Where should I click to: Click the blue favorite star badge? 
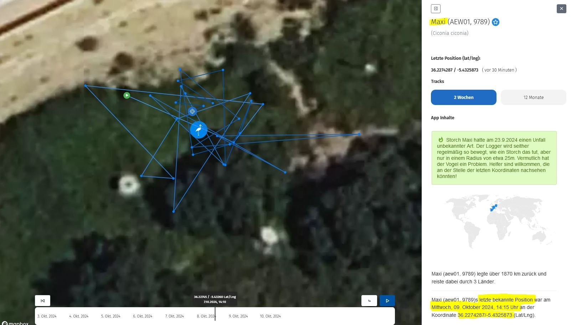pos(495,22)
